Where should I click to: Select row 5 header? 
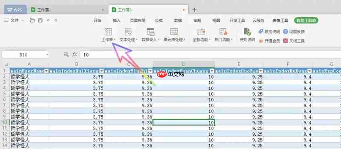tap(4, 94)
